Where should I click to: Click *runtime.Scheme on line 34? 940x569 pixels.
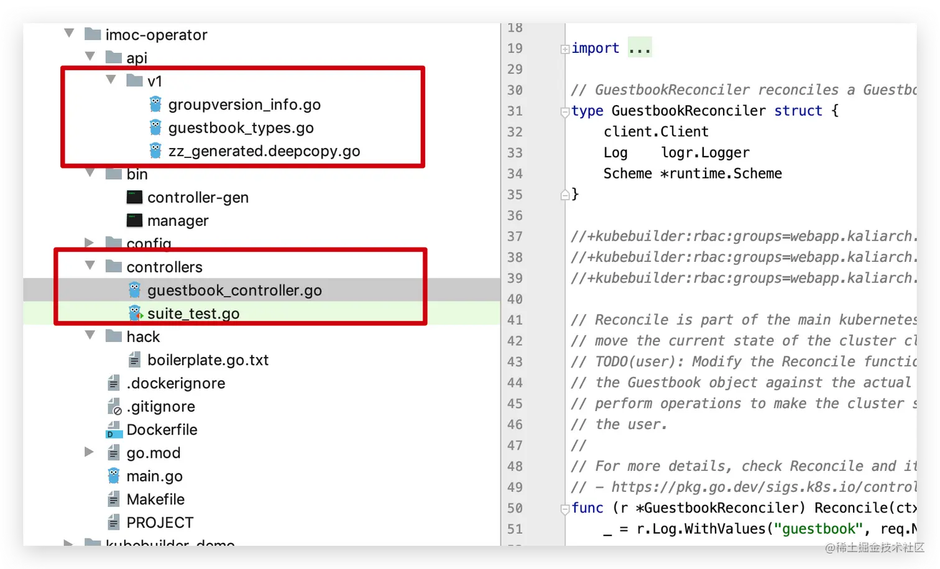(x=721, y=173)
